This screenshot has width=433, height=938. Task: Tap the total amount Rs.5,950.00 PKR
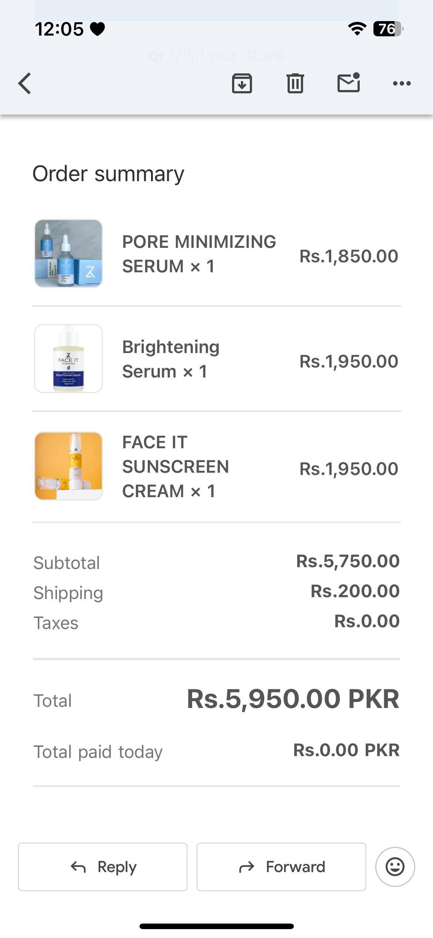pyautogui.click(x=293, y=699)
